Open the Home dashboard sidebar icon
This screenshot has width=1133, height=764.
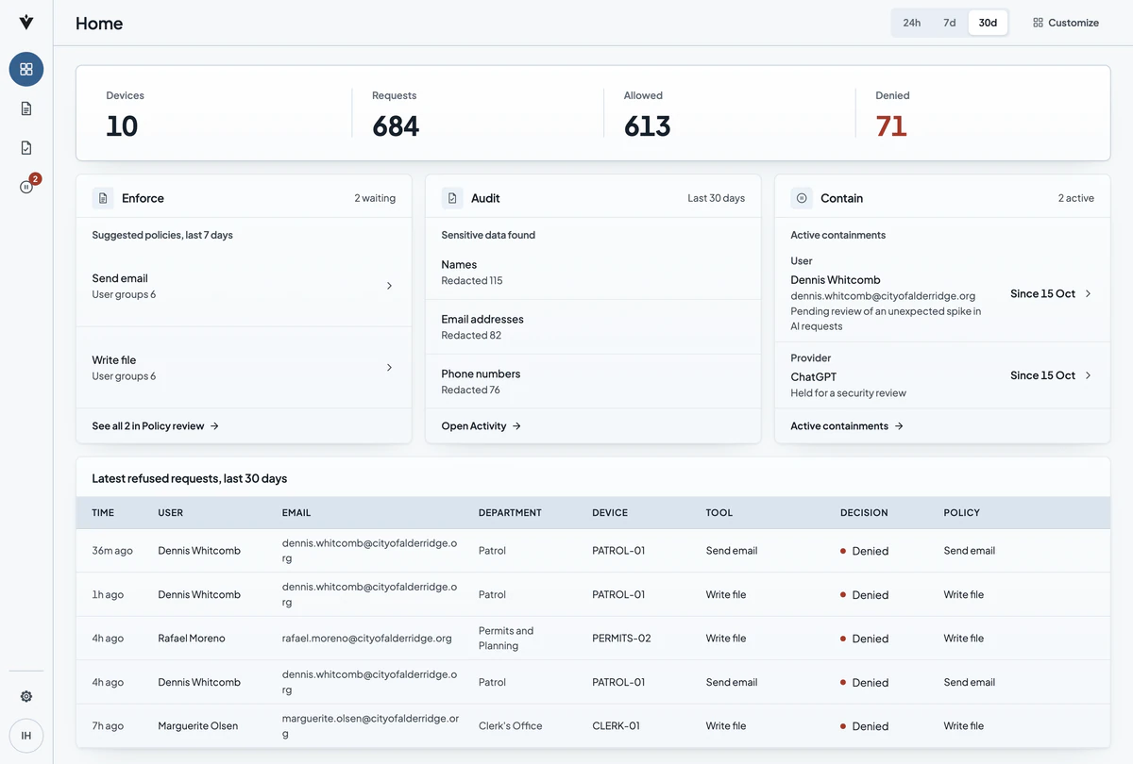pos(26,69)
